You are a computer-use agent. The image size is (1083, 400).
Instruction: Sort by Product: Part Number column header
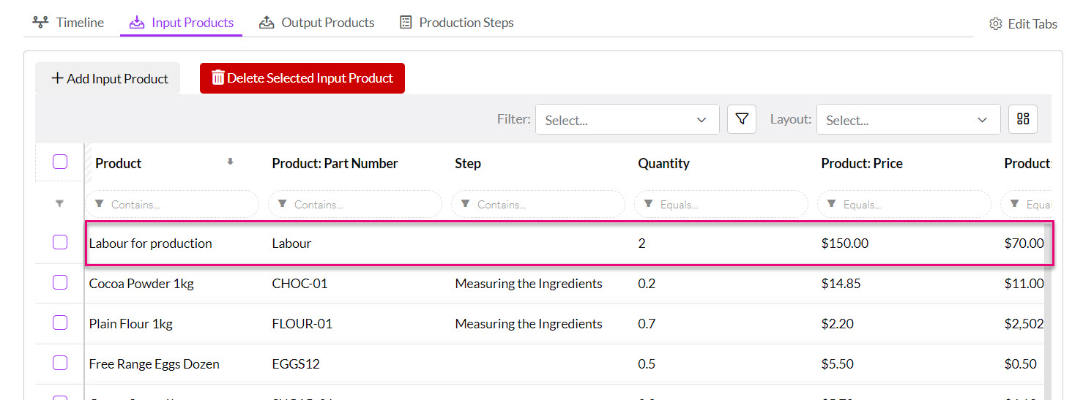pyautogui.click(x=335, y=163)
